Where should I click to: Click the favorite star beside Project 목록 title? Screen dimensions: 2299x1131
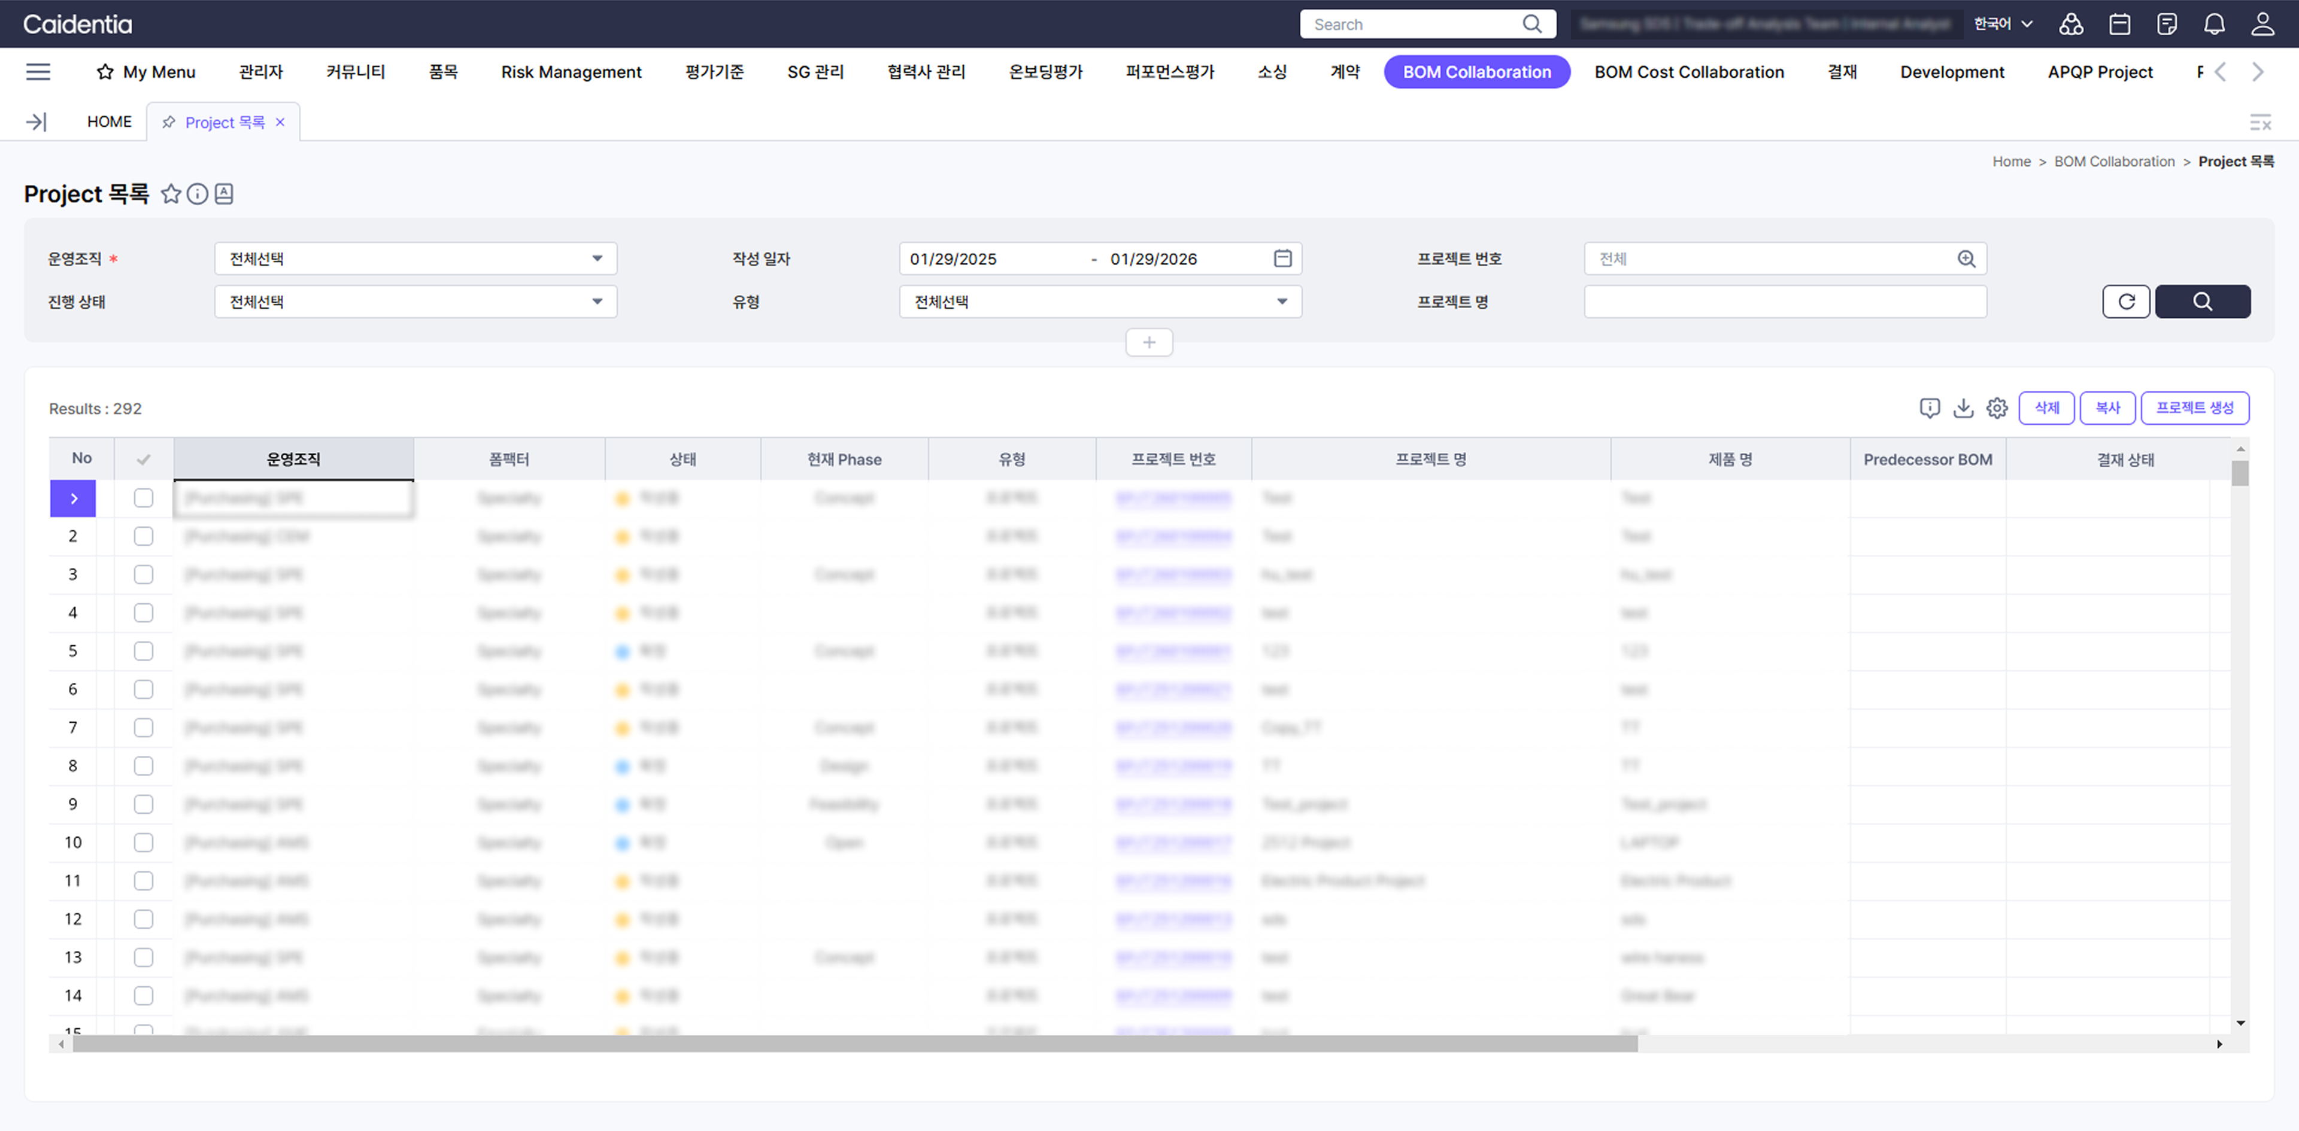pyautogui.click(x=171, y=193)
